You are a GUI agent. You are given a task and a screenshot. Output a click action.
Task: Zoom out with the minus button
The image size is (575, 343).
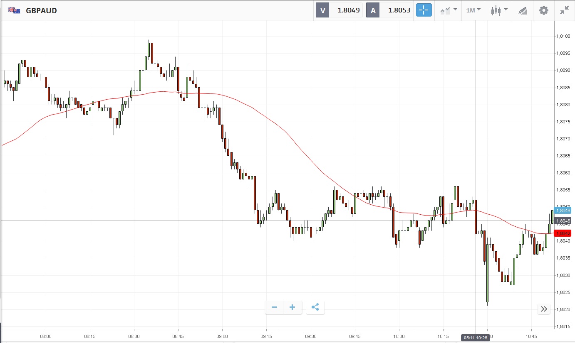274,307
